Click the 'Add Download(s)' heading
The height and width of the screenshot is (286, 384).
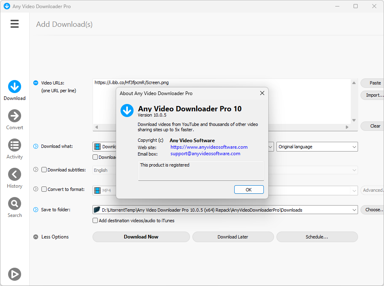point(65,24)
